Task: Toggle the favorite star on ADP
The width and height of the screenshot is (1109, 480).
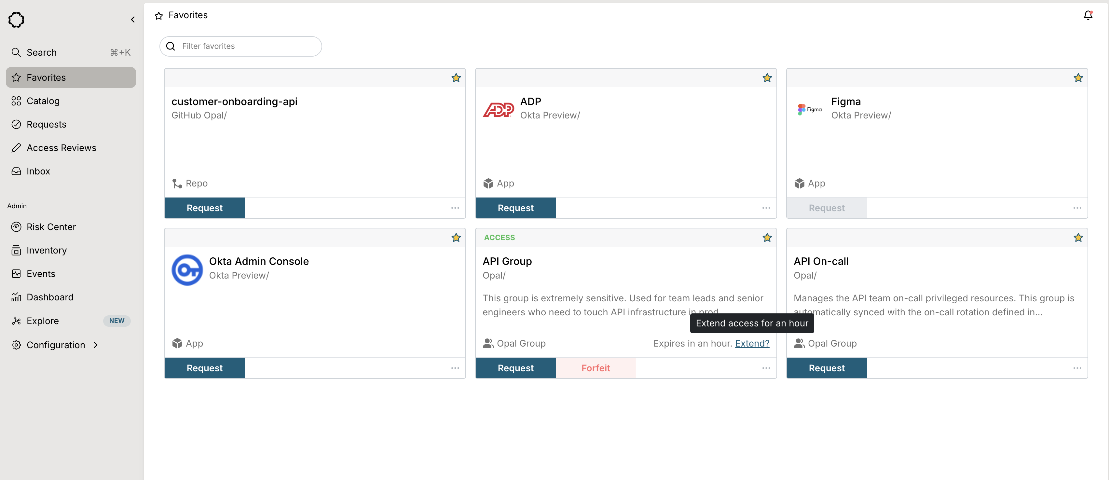Action: pos(767,78)
